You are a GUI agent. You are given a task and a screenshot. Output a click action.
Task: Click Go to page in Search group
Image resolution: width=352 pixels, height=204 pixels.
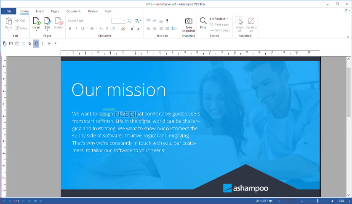(x=220, y=30)
